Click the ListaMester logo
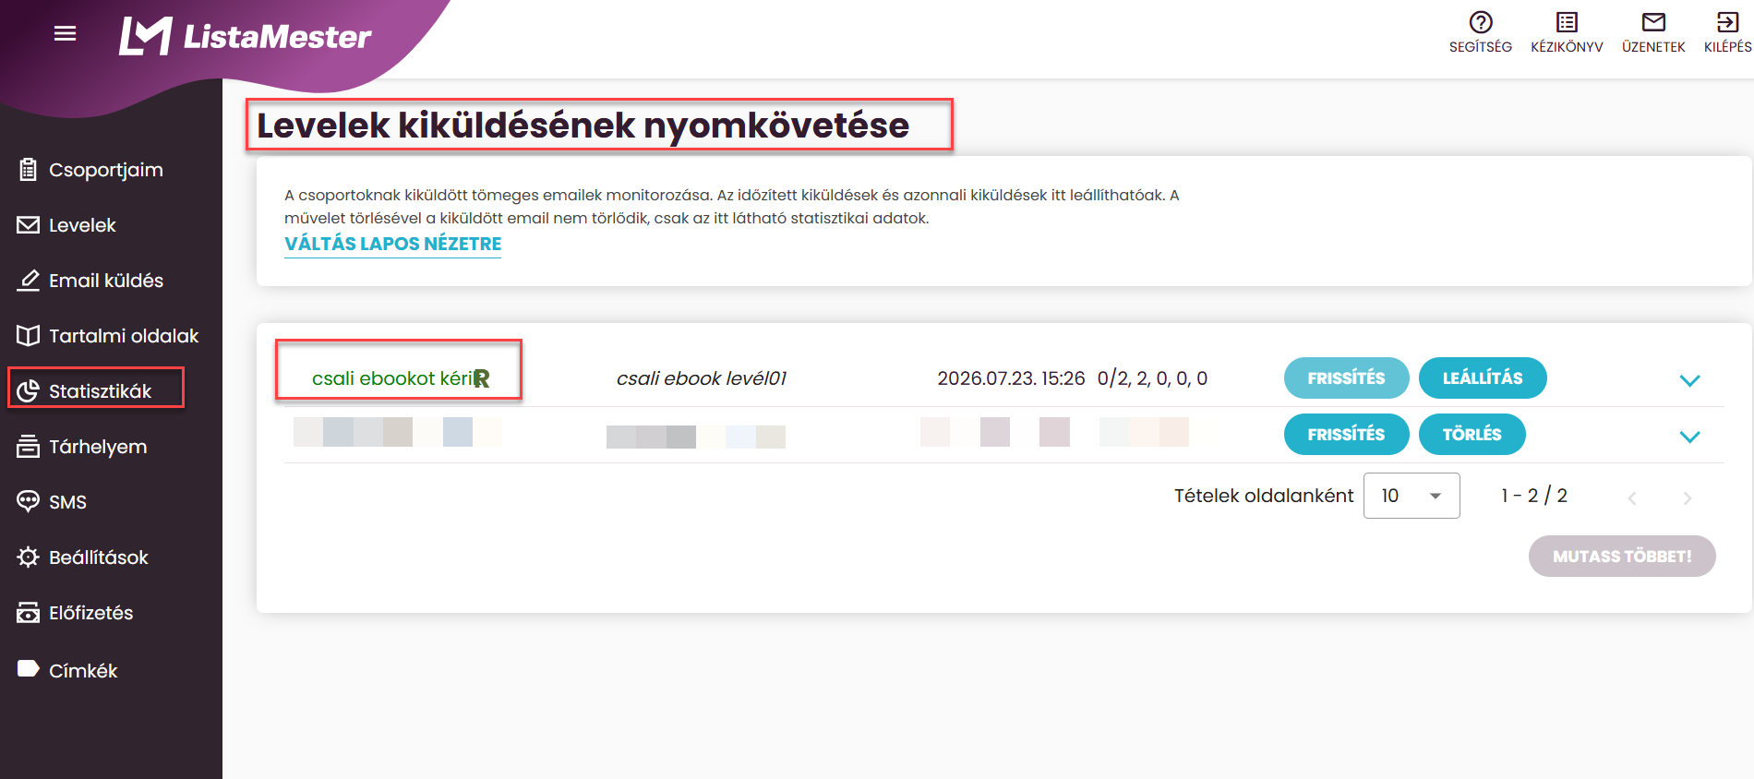The height and width of the screenshot is (779, 1754). point(245,37)
